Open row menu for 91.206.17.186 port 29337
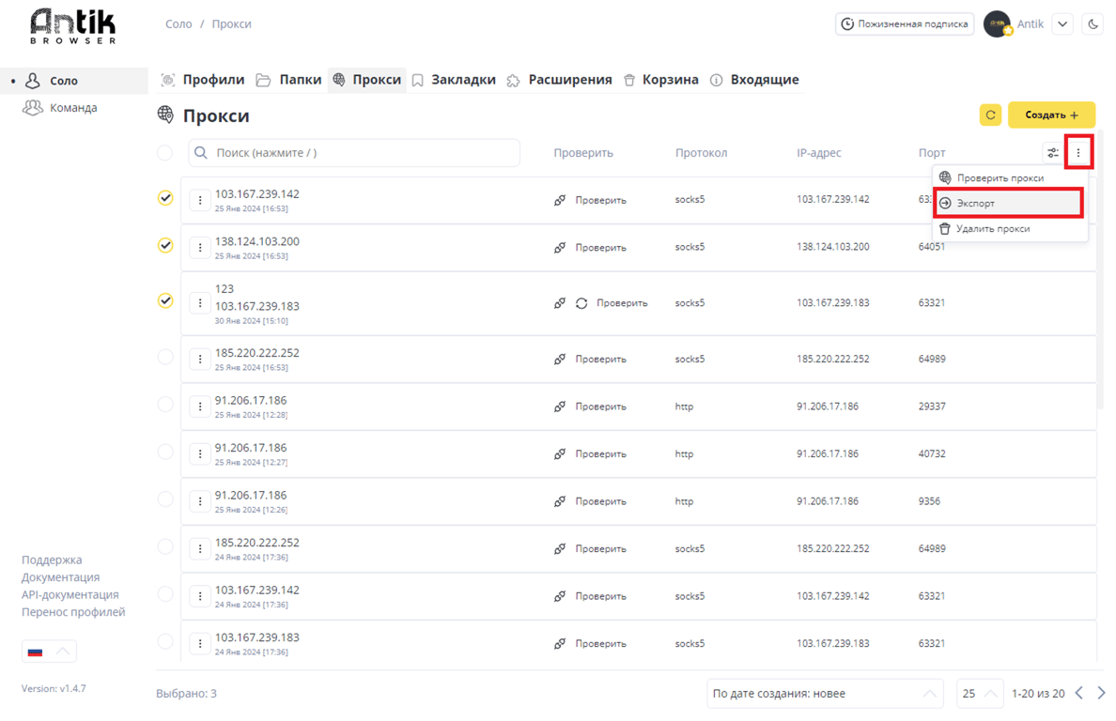 (200, 407)
